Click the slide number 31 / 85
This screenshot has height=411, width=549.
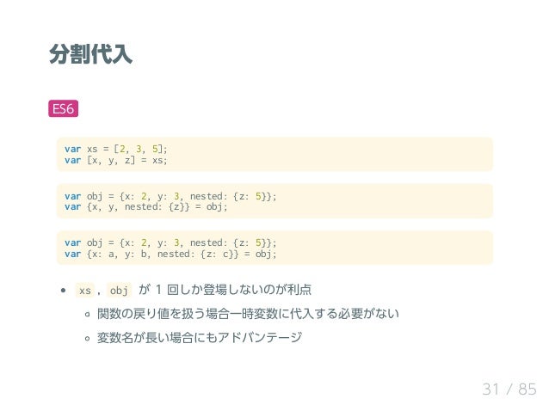point(509,389)
